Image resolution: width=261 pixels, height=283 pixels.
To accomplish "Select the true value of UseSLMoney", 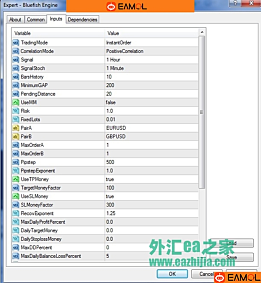I will [x=110, y=196].
